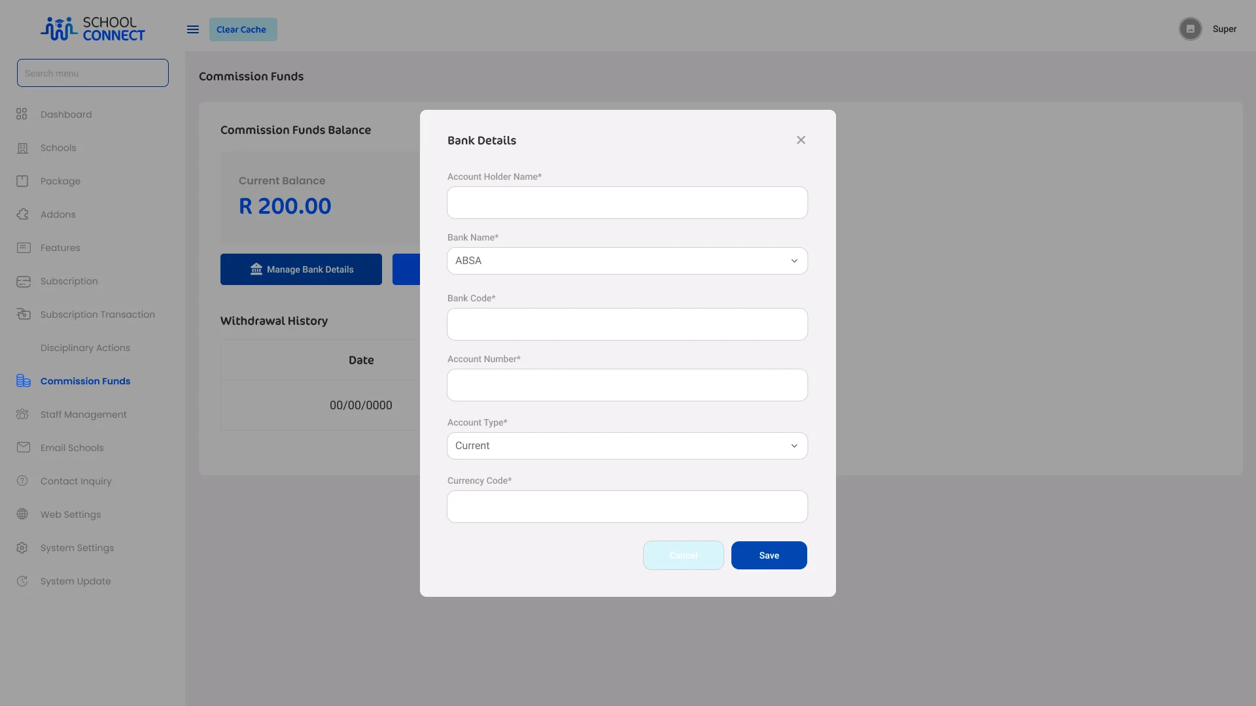
Task: Click the Package menu label
Action: [60, 181]
